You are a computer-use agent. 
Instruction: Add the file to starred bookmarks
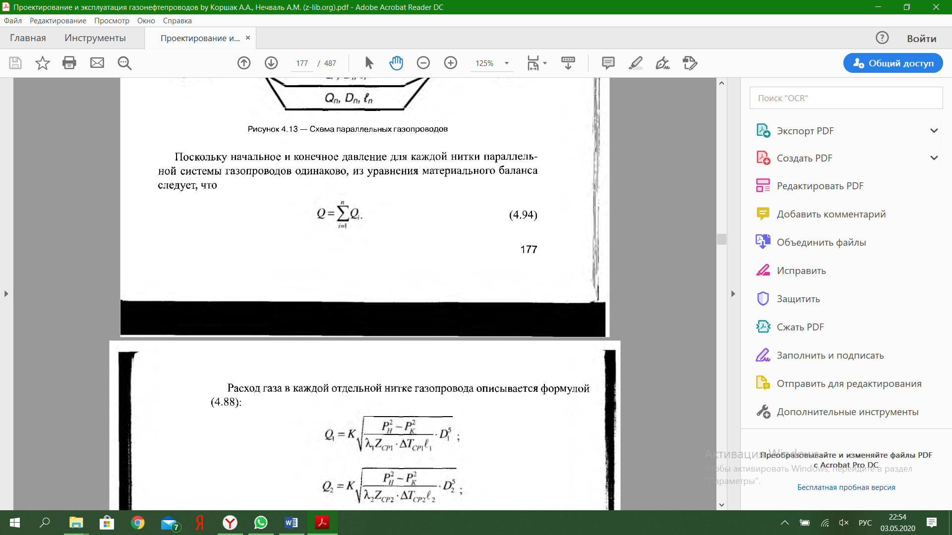(x=43, y=63)
